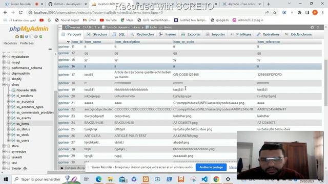The image size is (328, 184).
Task: Expand the shopify database node
Action: tap(4, 79)
